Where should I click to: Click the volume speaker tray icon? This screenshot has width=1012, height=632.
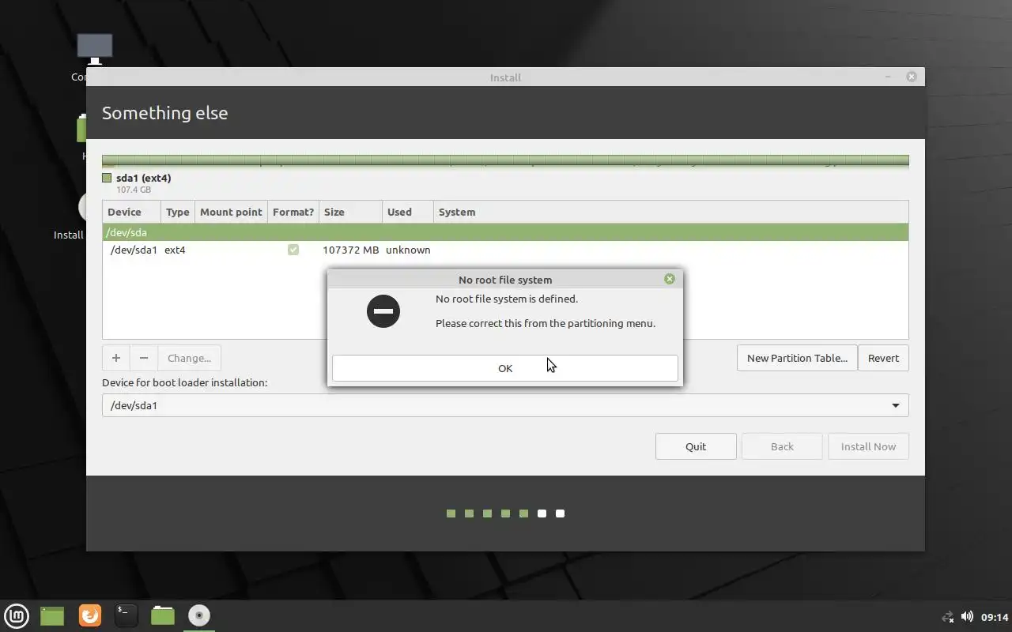[x=967, y=616]
